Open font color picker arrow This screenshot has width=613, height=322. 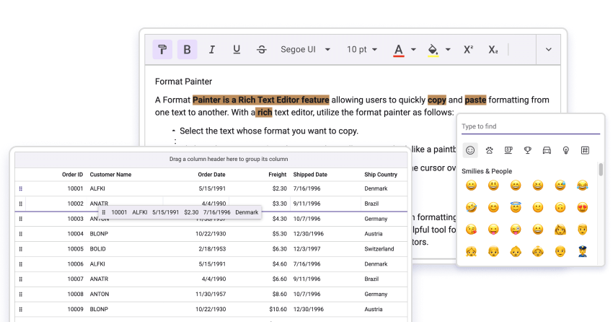click(x=413, y=50)
